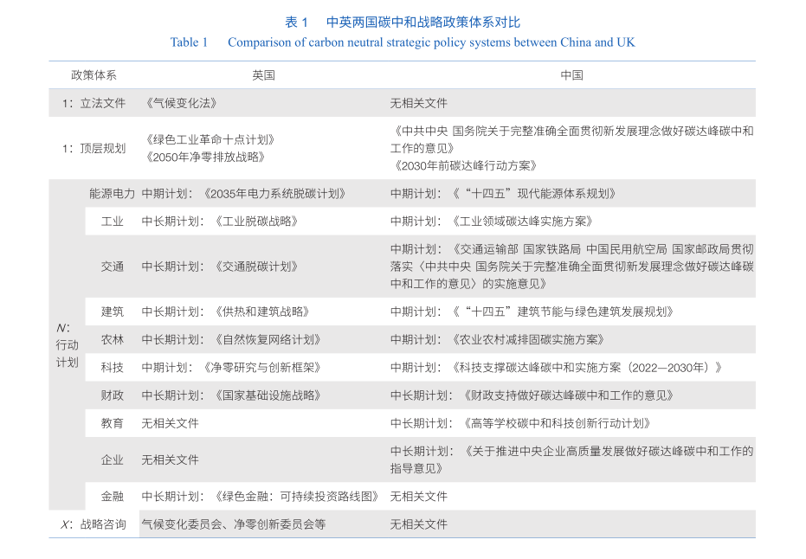Select the 能源电力 row label
The width and height of the screenshot is (806, 559).
(112, 194)
